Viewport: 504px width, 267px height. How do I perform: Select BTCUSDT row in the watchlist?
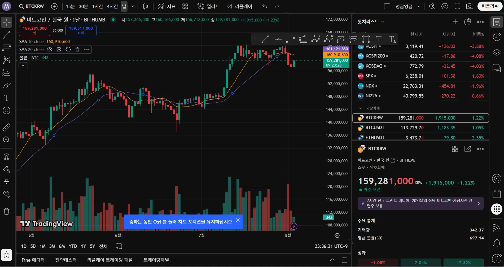pyautogui.click(x=420, y=128)
